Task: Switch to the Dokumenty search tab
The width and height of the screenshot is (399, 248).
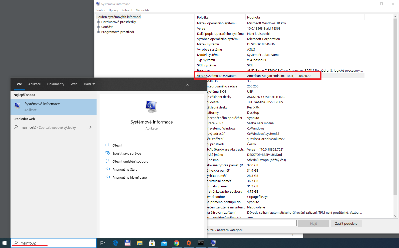Action: coord(56,84)
